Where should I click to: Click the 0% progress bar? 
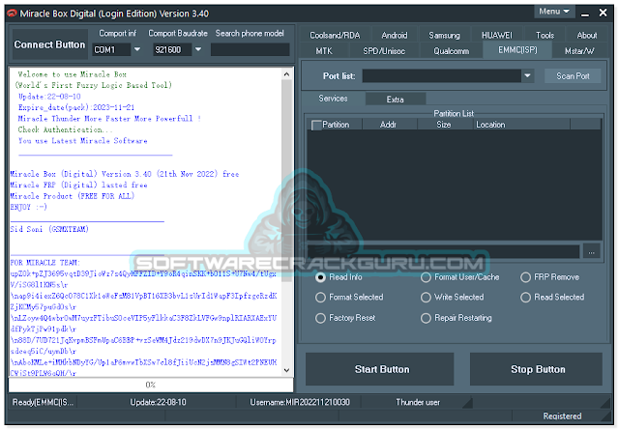tap(151, 385)
